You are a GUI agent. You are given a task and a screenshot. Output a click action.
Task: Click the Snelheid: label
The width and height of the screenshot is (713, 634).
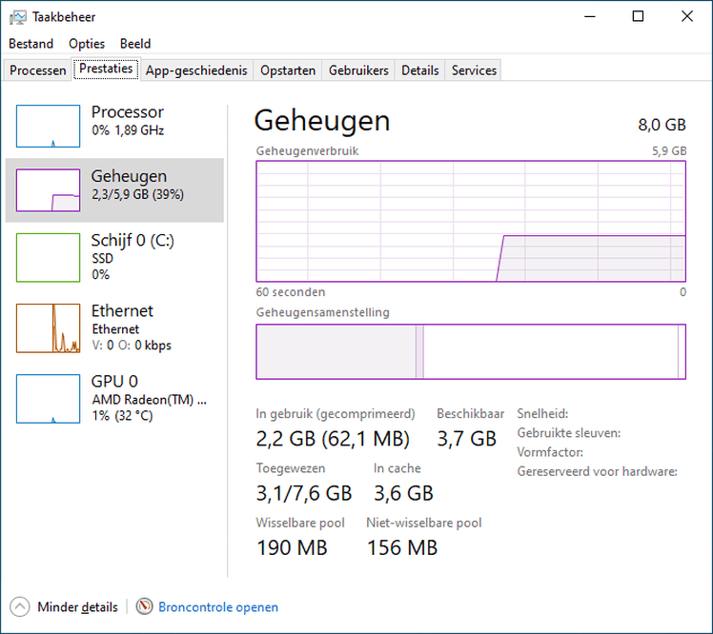click(x=542, y=414)
